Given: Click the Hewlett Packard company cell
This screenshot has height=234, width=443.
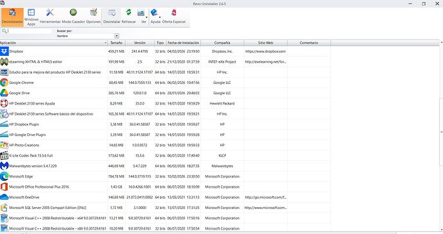Looking at the screenshot, I should click(222, 104).
